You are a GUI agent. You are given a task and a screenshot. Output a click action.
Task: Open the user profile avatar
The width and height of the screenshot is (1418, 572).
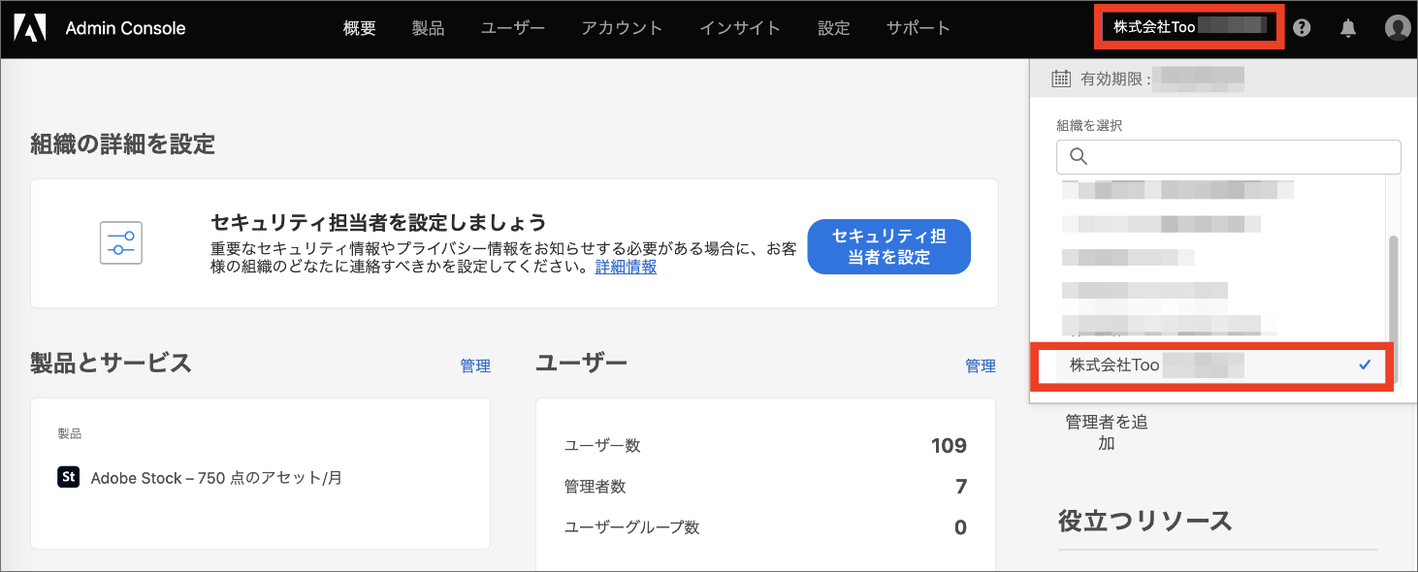click(x=1398, y=28)
